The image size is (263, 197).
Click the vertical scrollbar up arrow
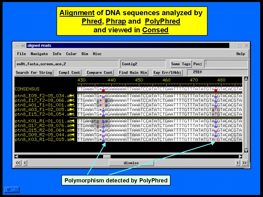[246, 79]
